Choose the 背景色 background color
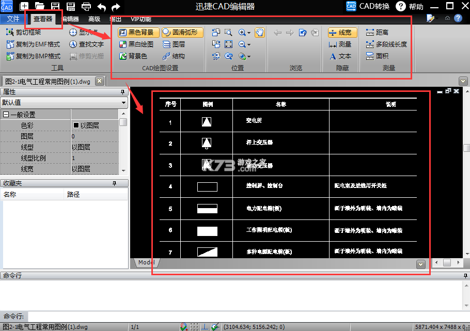 point(133,56)
